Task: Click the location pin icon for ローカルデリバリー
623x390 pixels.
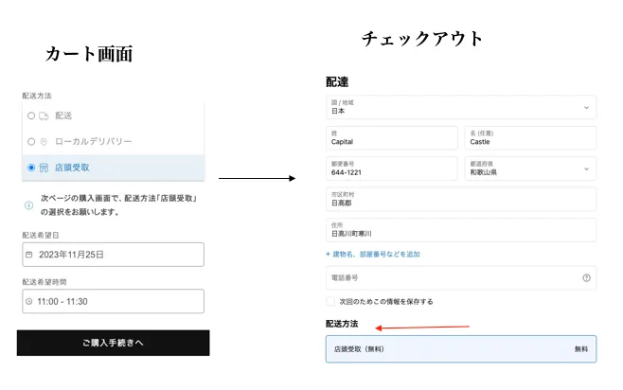Action: click(44, 141)
